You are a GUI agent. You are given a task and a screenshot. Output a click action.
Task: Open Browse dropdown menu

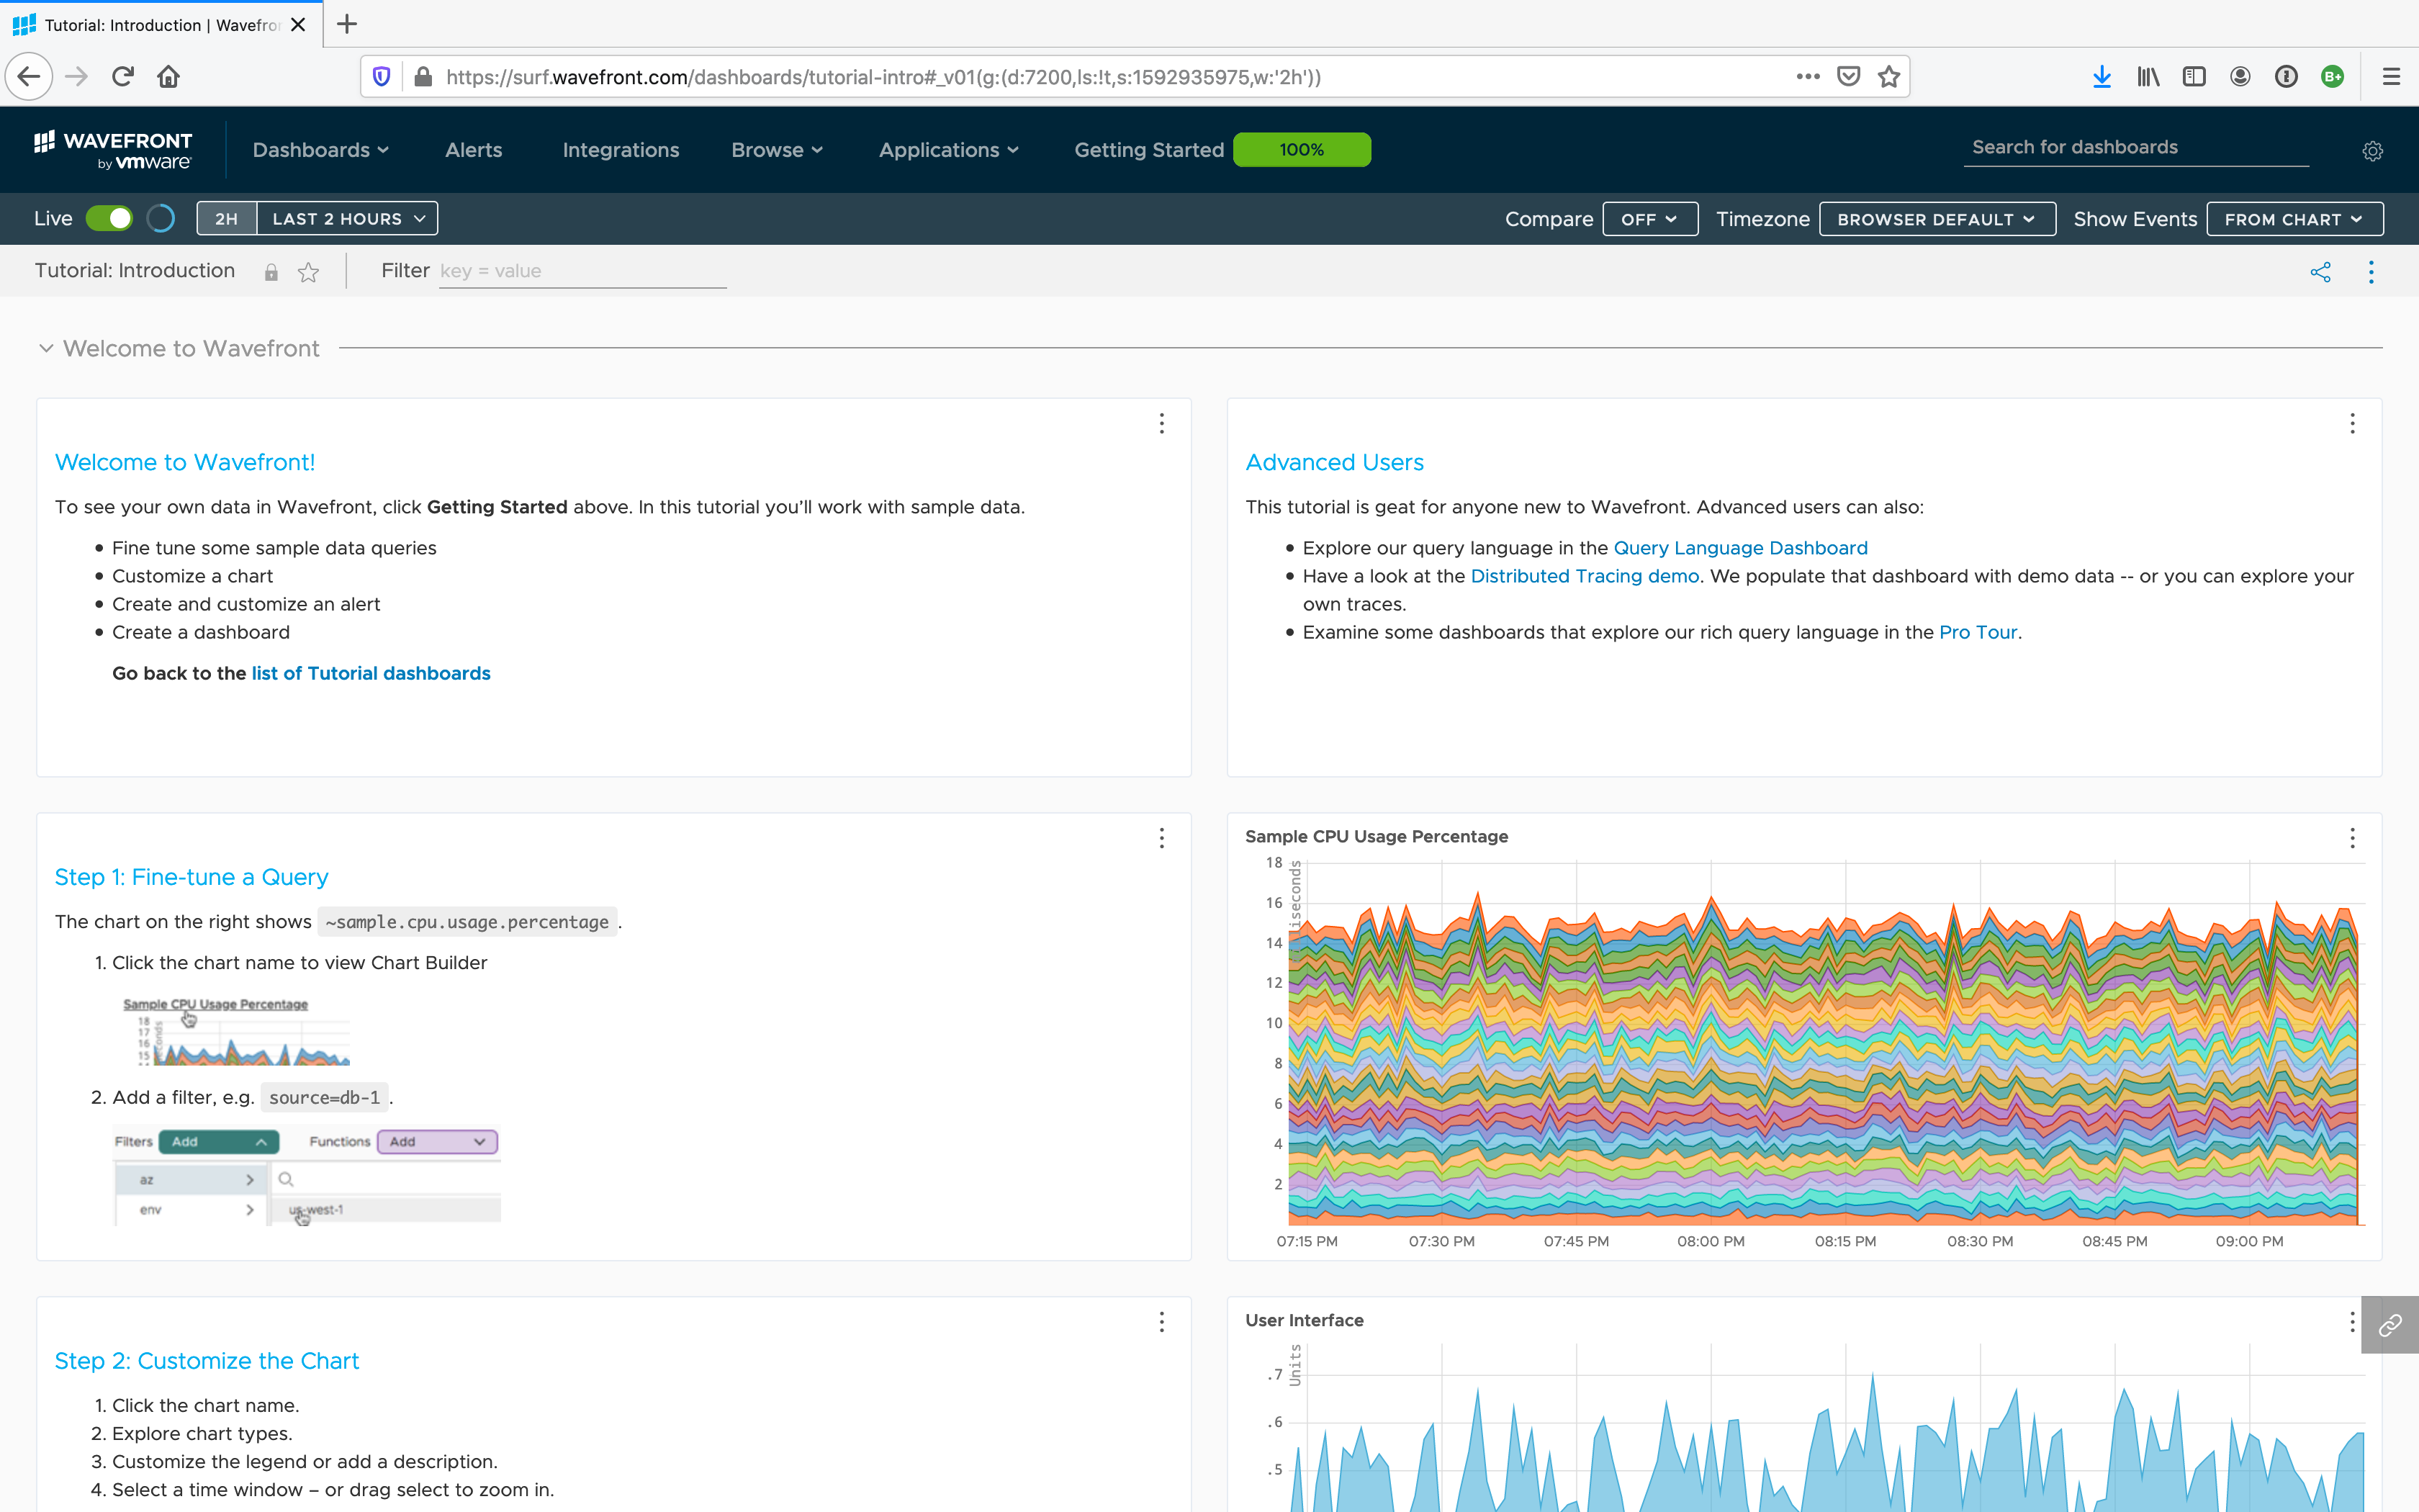click(777, 150)
